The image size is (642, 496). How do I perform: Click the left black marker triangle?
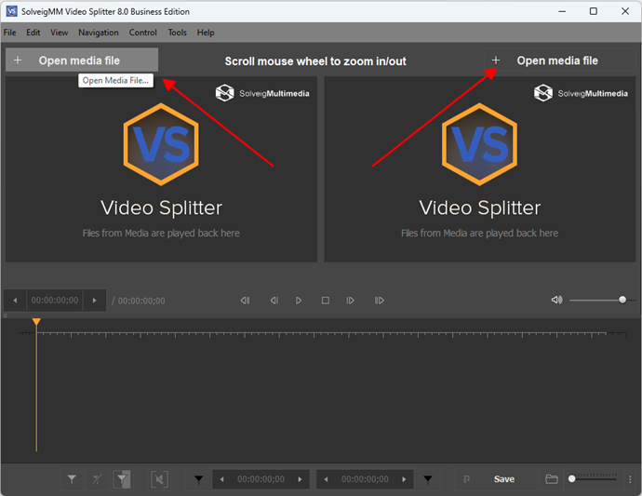(x=198, y=479)
